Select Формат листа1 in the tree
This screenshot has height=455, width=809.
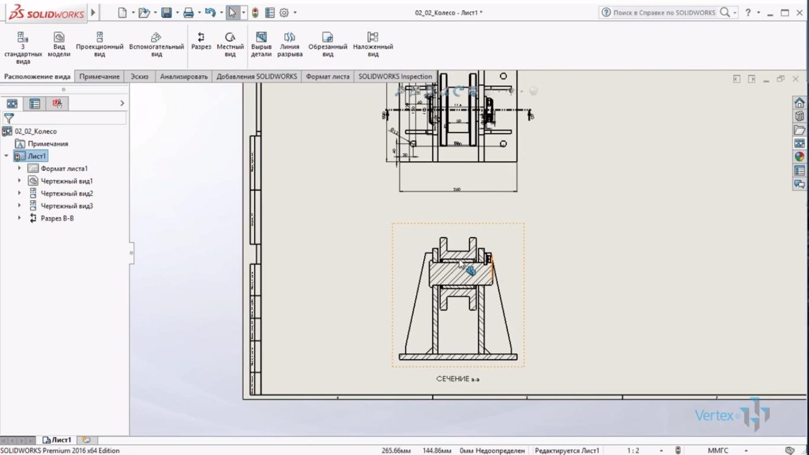[x=64, y=168]
